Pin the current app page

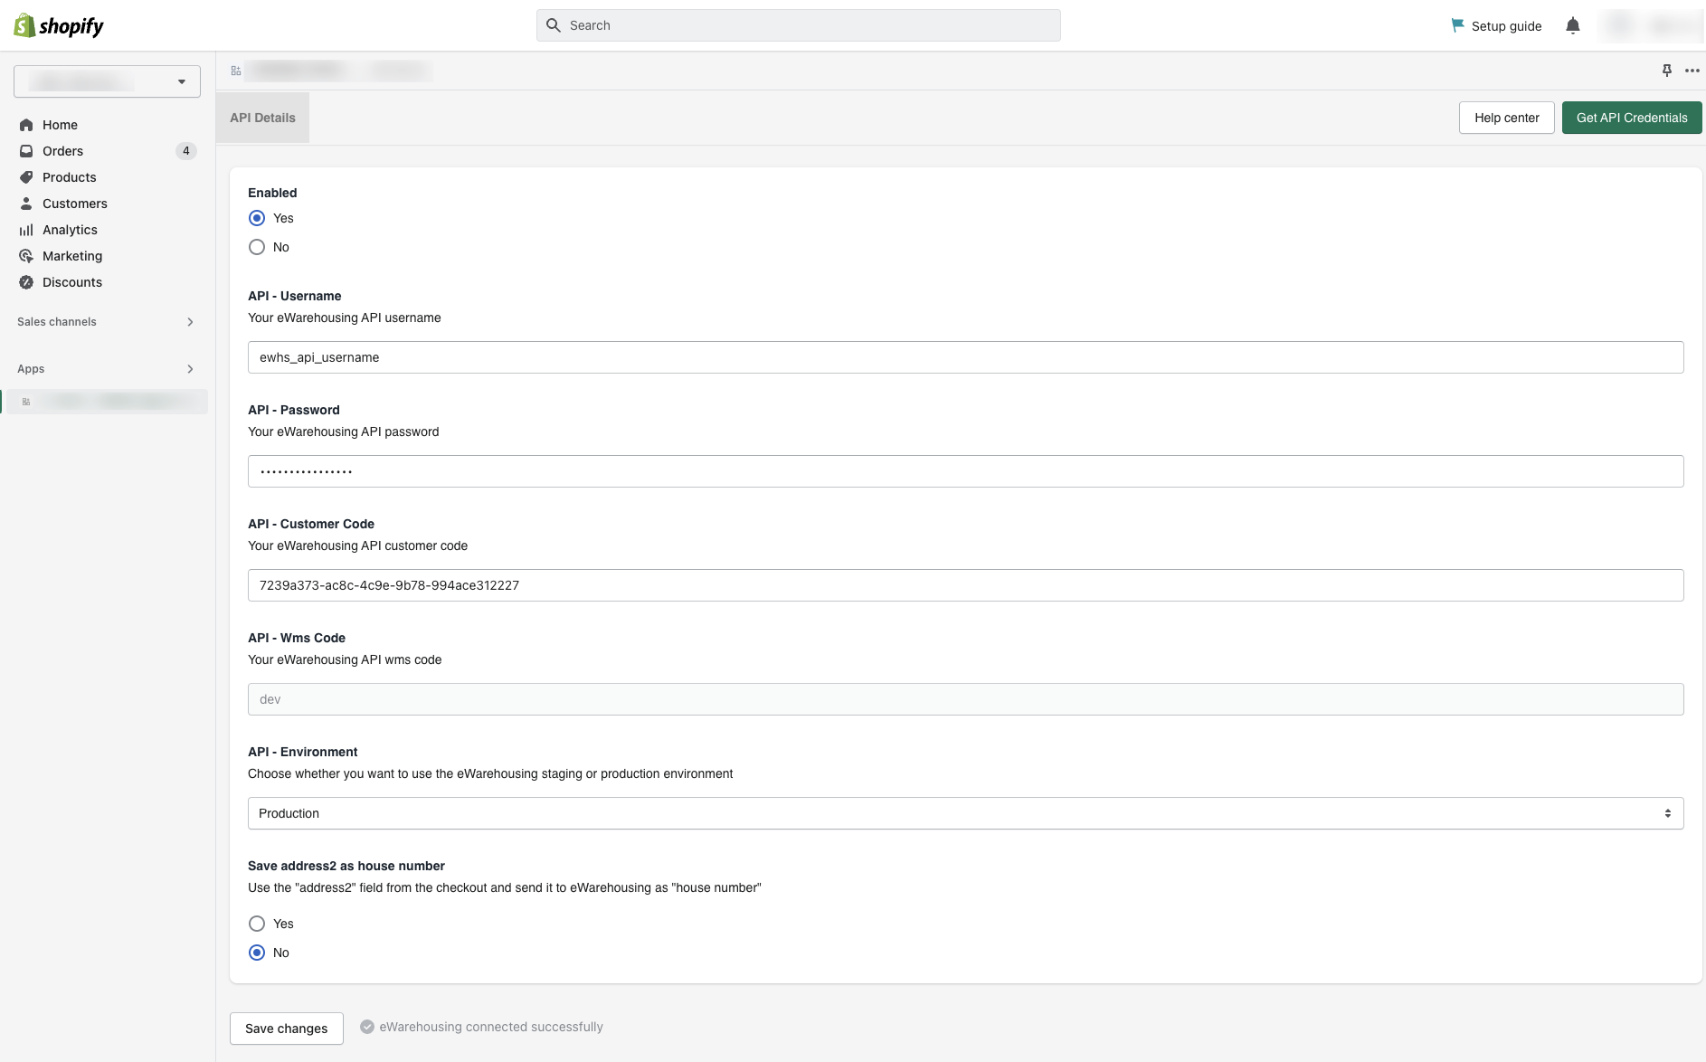(1667, 71)
